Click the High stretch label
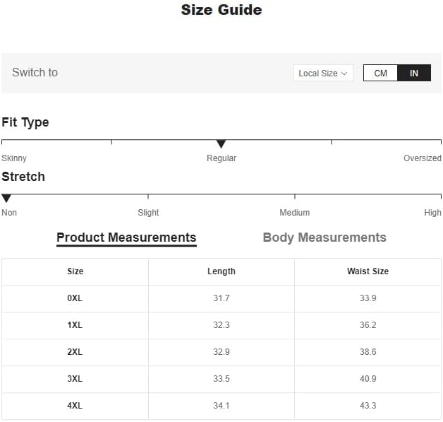The image size is (443, 422). [432, 213]
